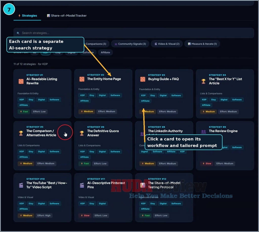
Task: Click the "11 of 12 strategies · for KDP" count
Action: pos(31,64)
